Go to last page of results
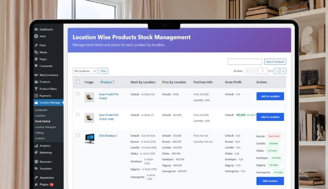This screenshot has height=189, width=328. tap(283, 71)
